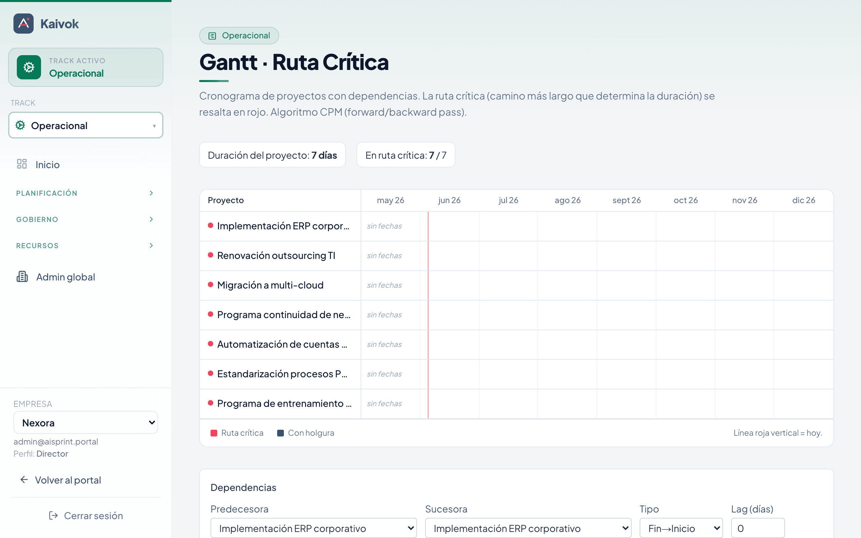Click the Perfil: Director text
861x538 pixels.
(41, 454)
